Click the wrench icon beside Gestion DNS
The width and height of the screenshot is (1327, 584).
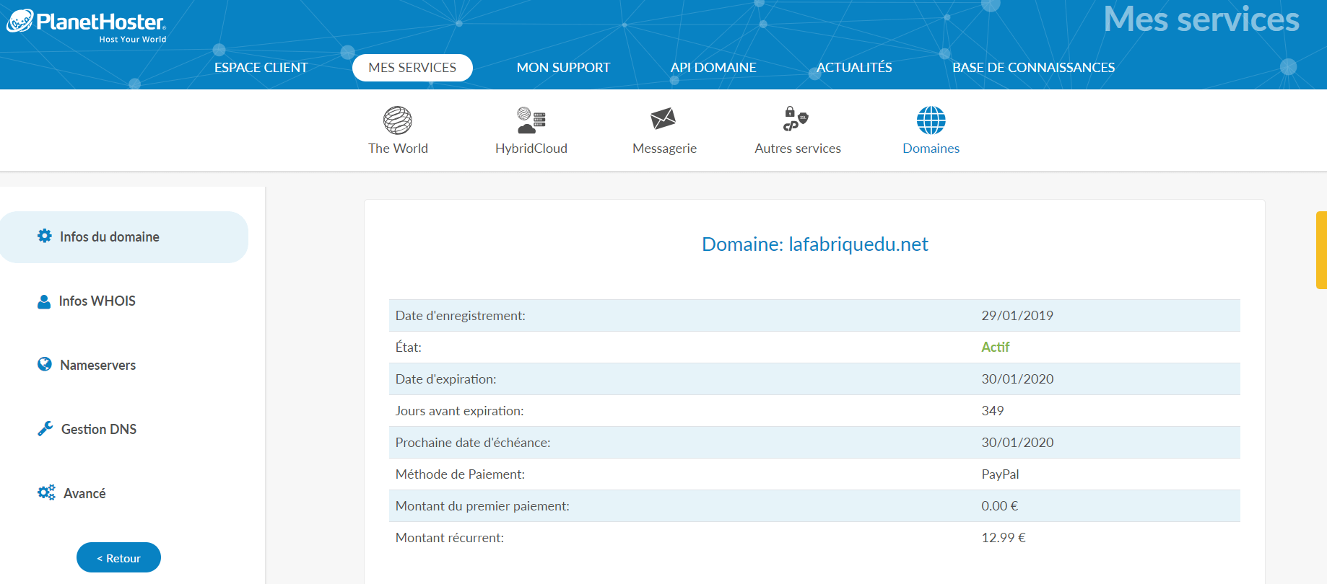45,429
